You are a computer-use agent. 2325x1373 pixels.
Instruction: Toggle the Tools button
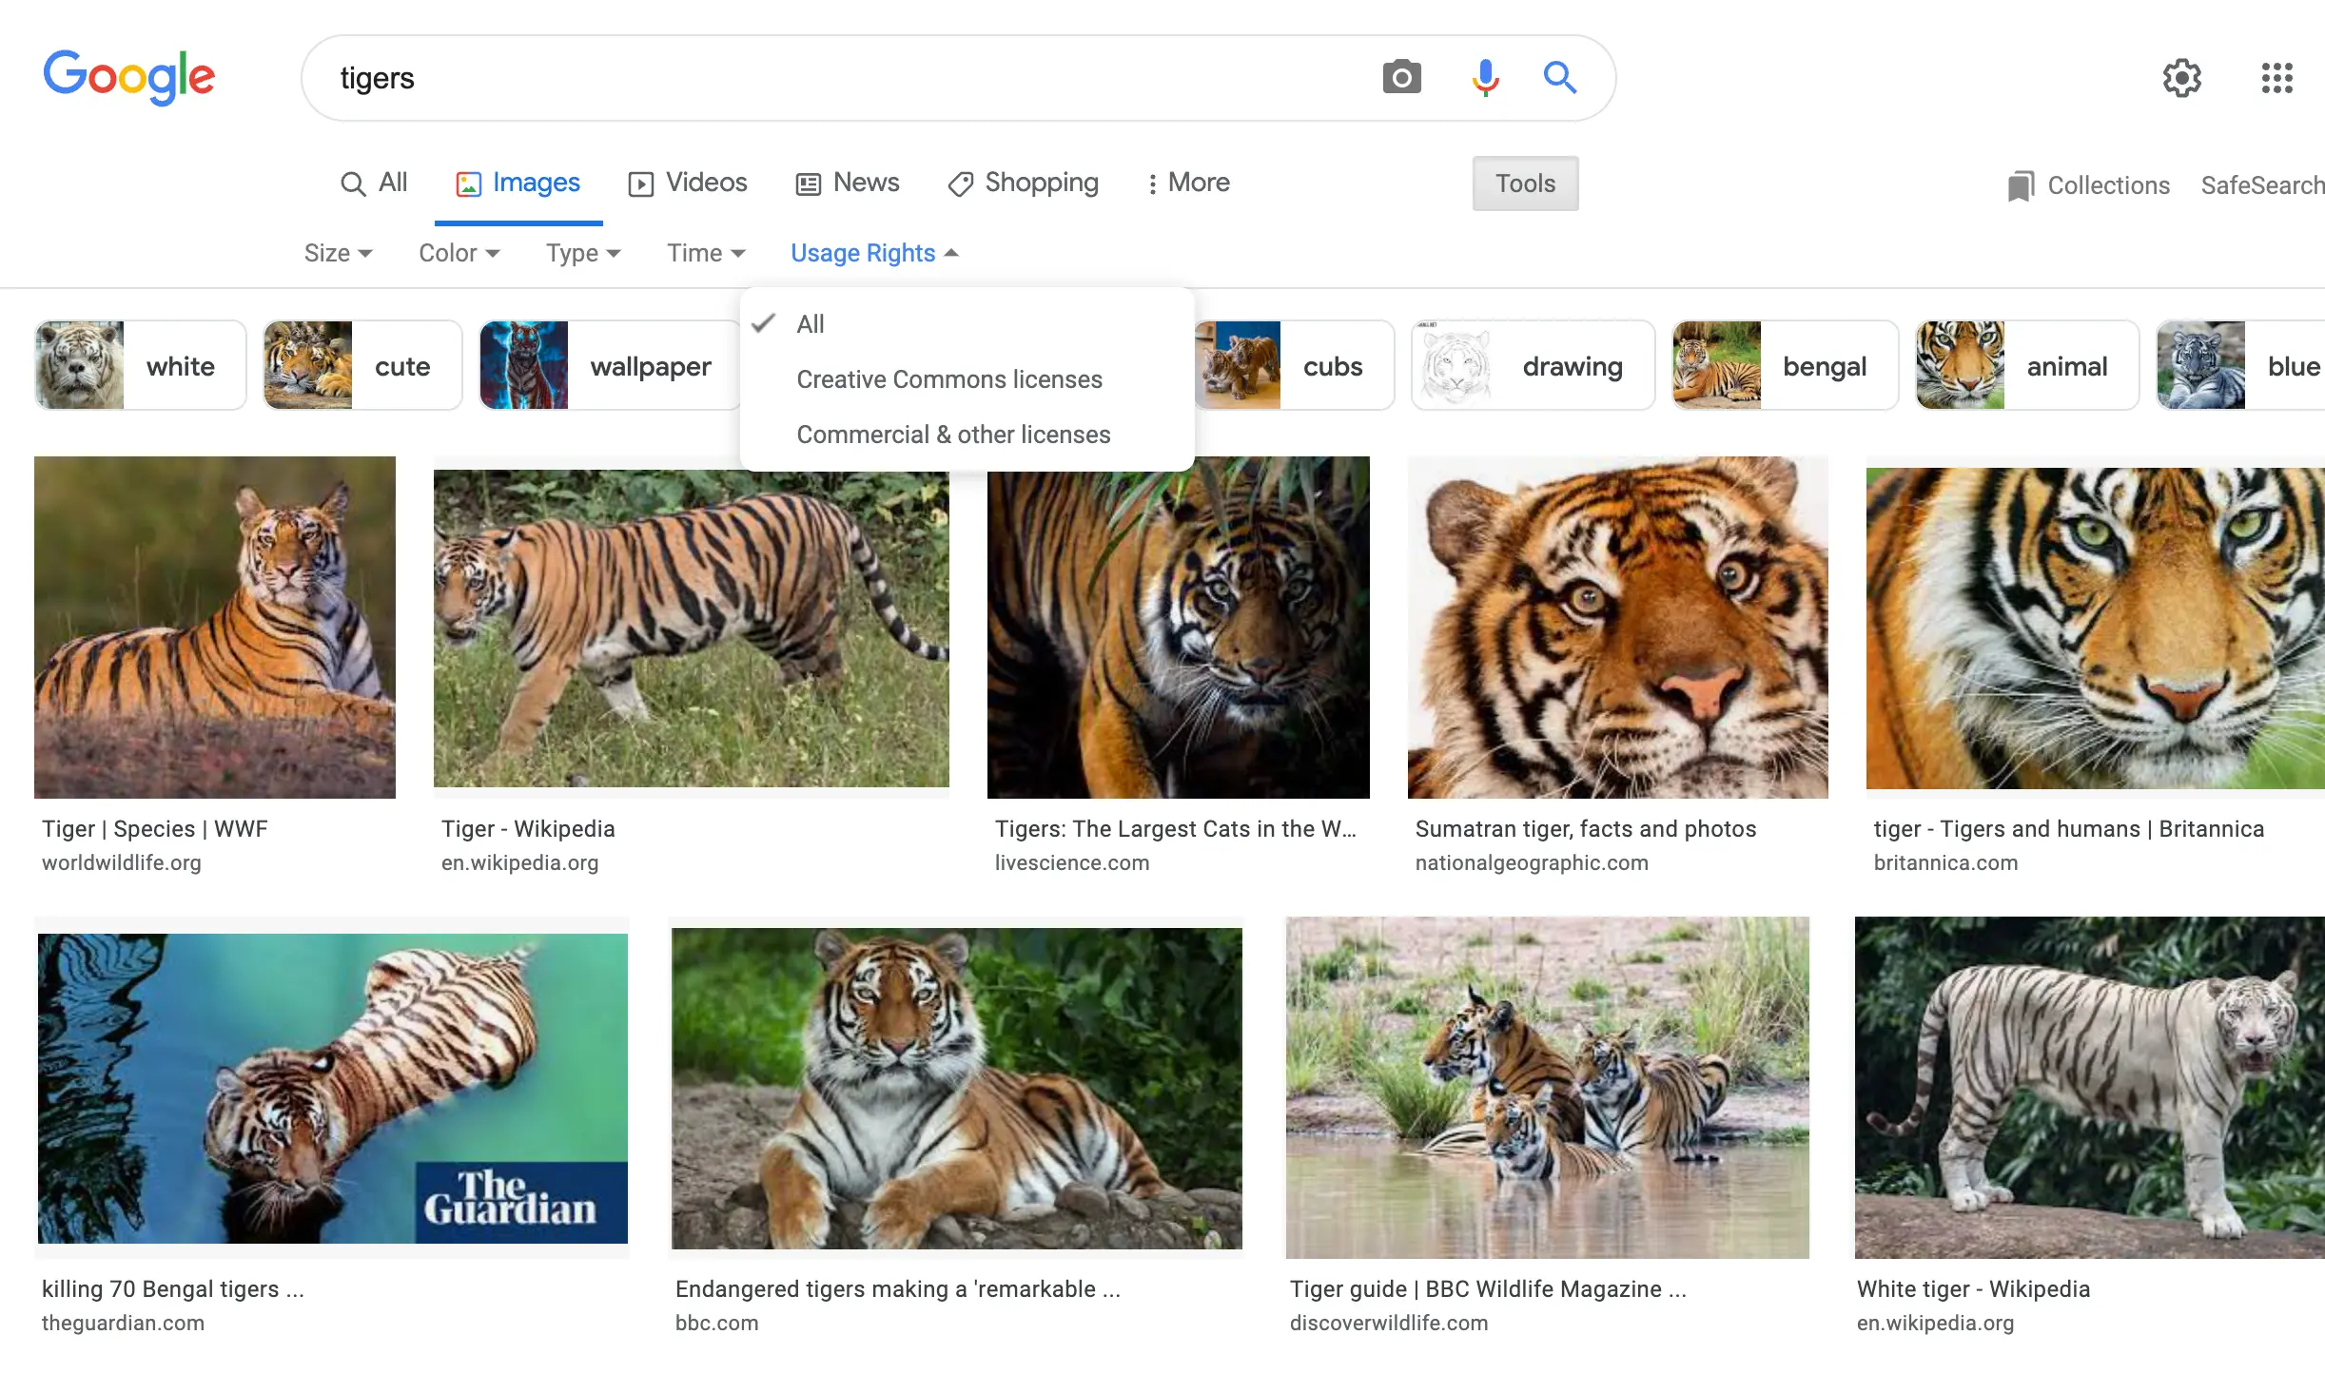pyautogui.click(x=1525, y=184)
